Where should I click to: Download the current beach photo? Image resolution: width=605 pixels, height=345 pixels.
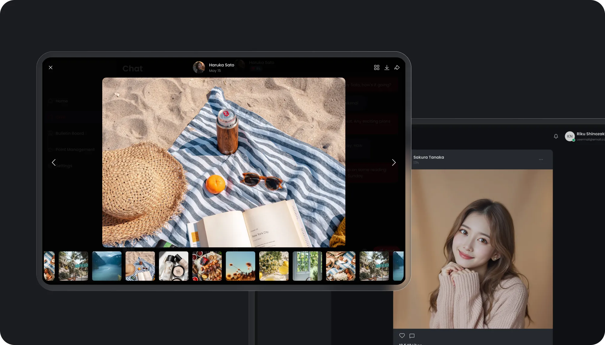point(387,68)
